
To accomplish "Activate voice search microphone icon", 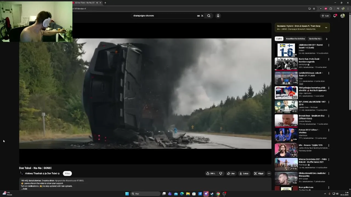I will [218, 16].
